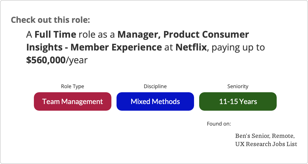Click the "Role Type" label
This screenshot has height=164, width=308.
72,86
